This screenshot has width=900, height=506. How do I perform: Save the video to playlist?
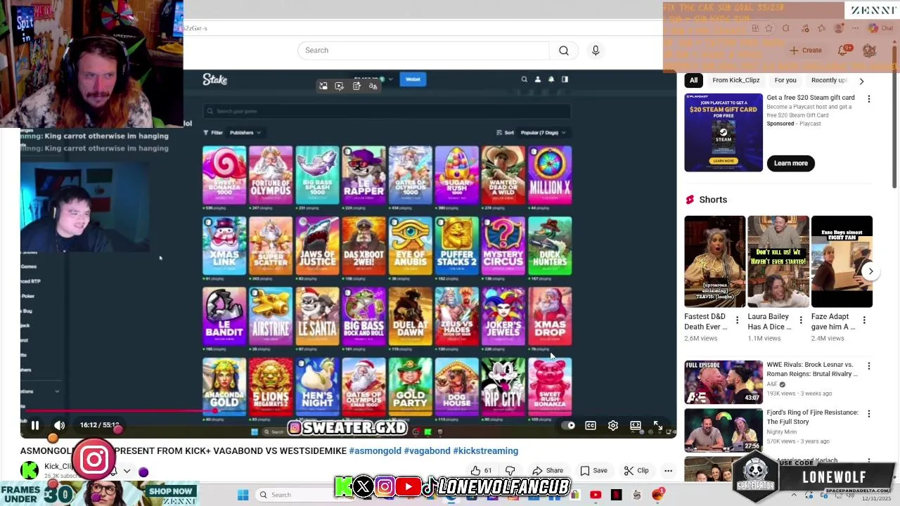tap(594, 471)
